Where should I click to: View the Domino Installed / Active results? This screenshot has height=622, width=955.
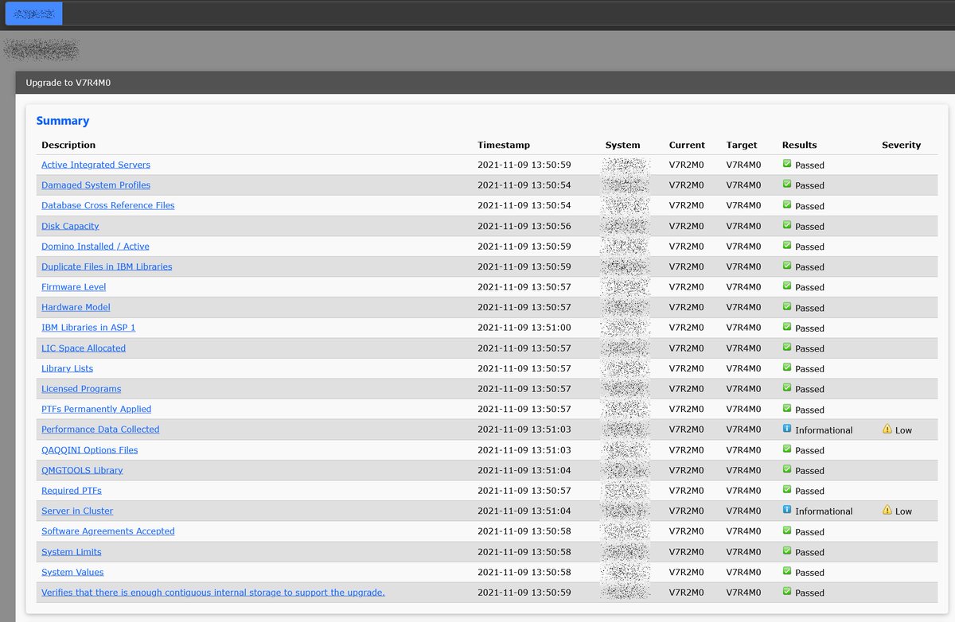(95, 246)
